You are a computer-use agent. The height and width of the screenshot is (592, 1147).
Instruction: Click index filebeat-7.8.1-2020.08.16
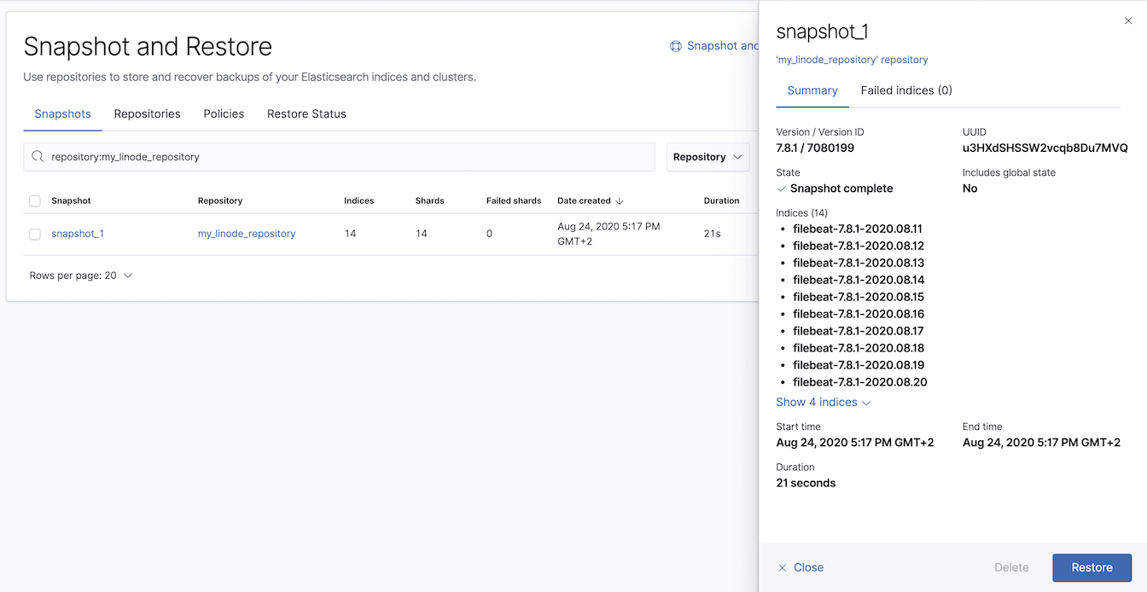coord(859,314)
